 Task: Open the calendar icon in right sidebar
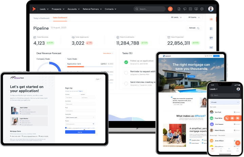[x=211, y=38]
